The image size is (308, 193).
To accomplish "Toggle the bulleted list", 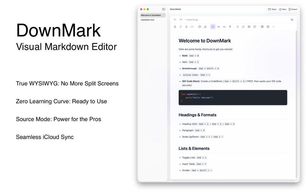I will (x=237, y=27).
